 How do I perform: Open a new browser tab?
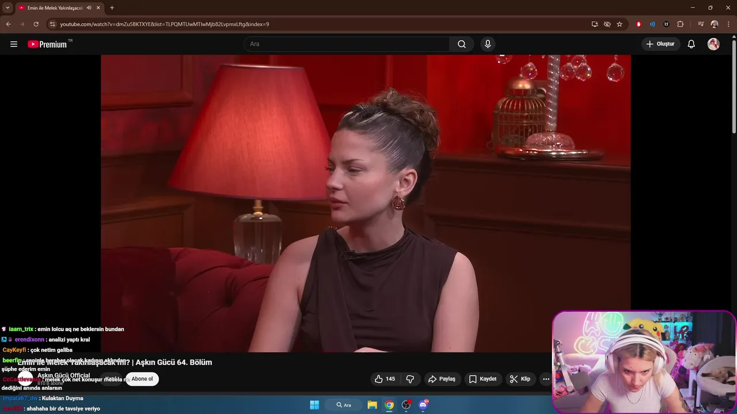(x=112, y=7)
